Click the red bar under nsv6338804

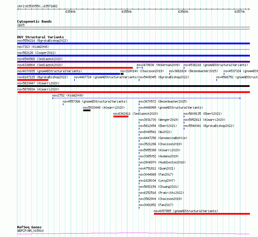[75, 68]
